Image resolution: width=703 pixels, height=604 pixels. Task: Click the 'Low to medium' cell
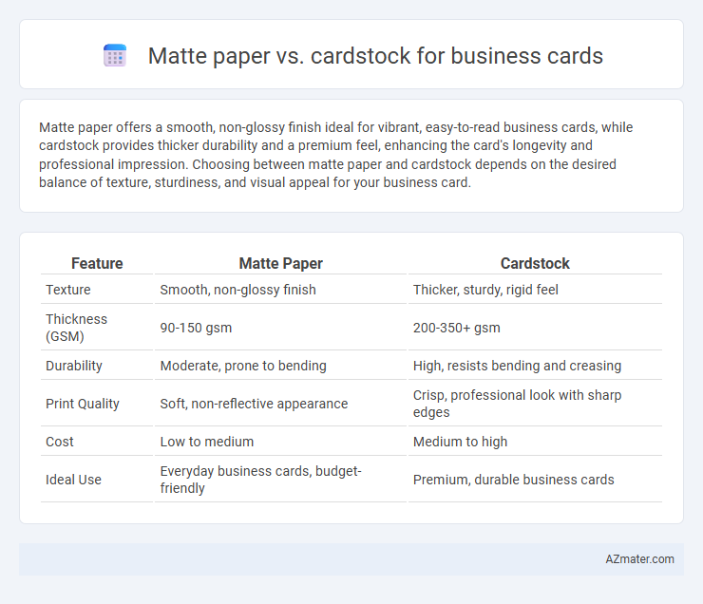pos(207,442)
